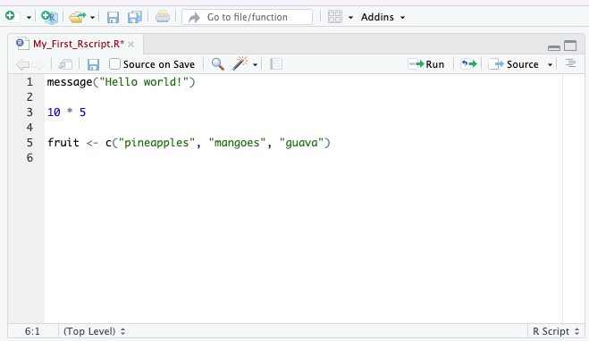Click the New File plus icon
Image resolution: width=589 pixels, height=341 pixels.
[x=12, y=17]
